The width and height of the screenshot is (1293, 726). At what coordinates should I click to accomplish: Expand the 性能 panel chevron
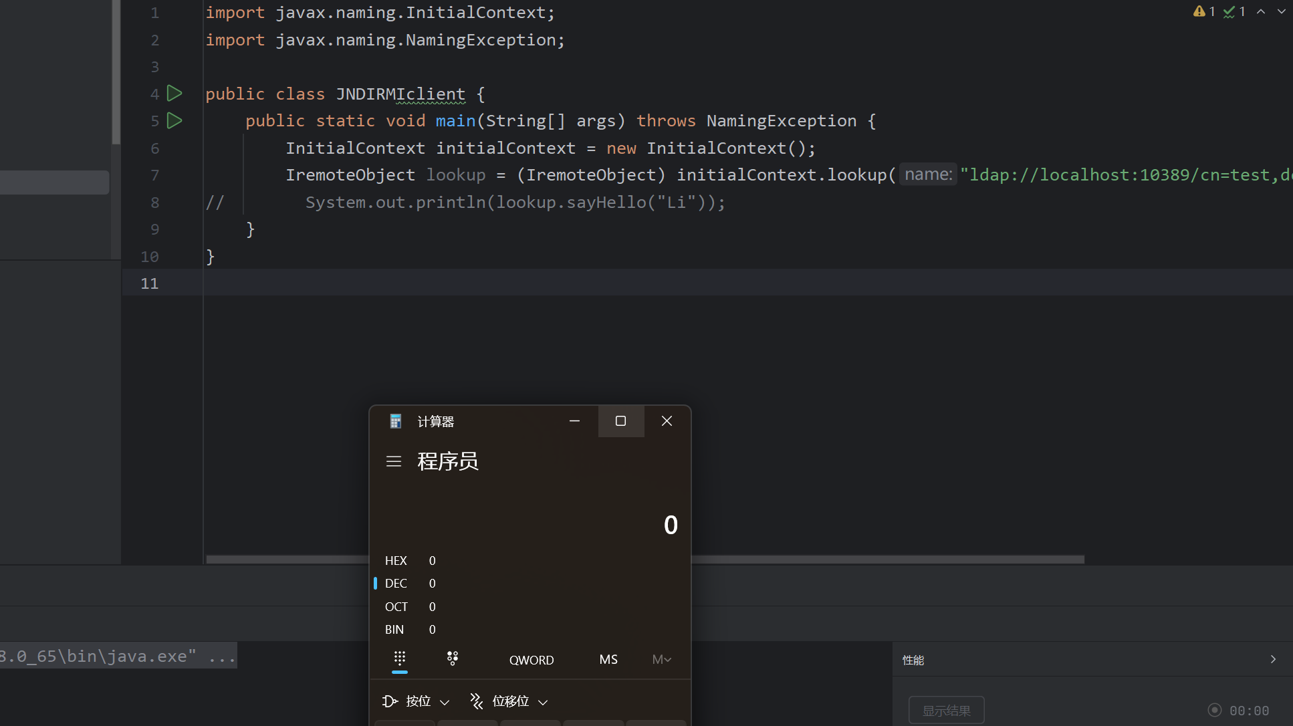point(1273,659)
